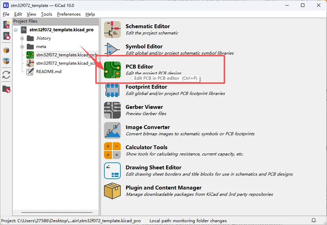Open the Schematic Editor launcher icon
327x225 pixels.
tap(112, 30)
